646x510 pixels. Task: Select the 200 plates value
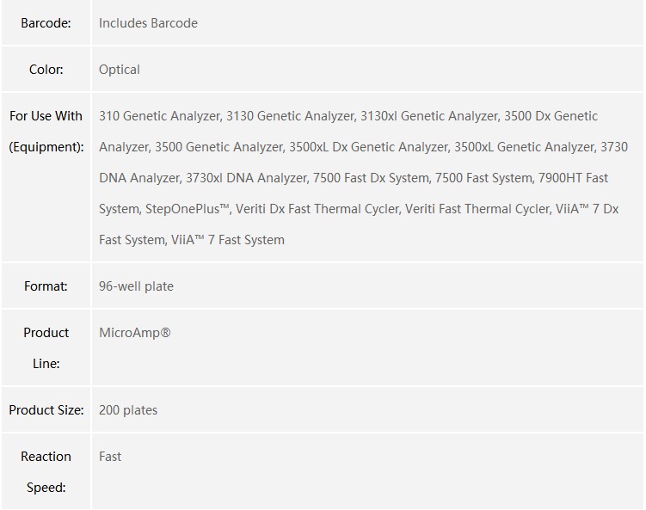(x=128, y=410)
